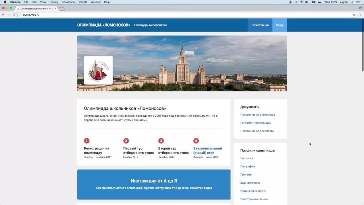Screen dimensions: 364x205
Task: Open the Инженерные науки profile
Action: (253, 191)
